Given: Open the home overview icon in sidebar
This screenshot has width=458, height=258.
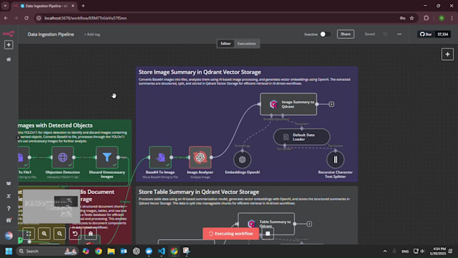Looking at the screenshot, I should click(9, 59).
